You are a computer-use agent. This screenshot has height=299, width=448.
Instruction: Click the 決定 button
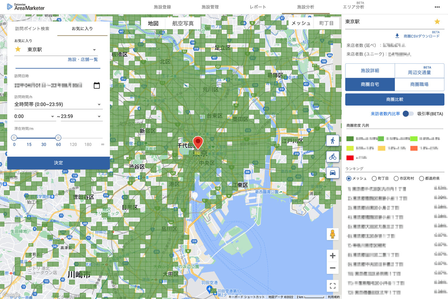pos(58,162)
